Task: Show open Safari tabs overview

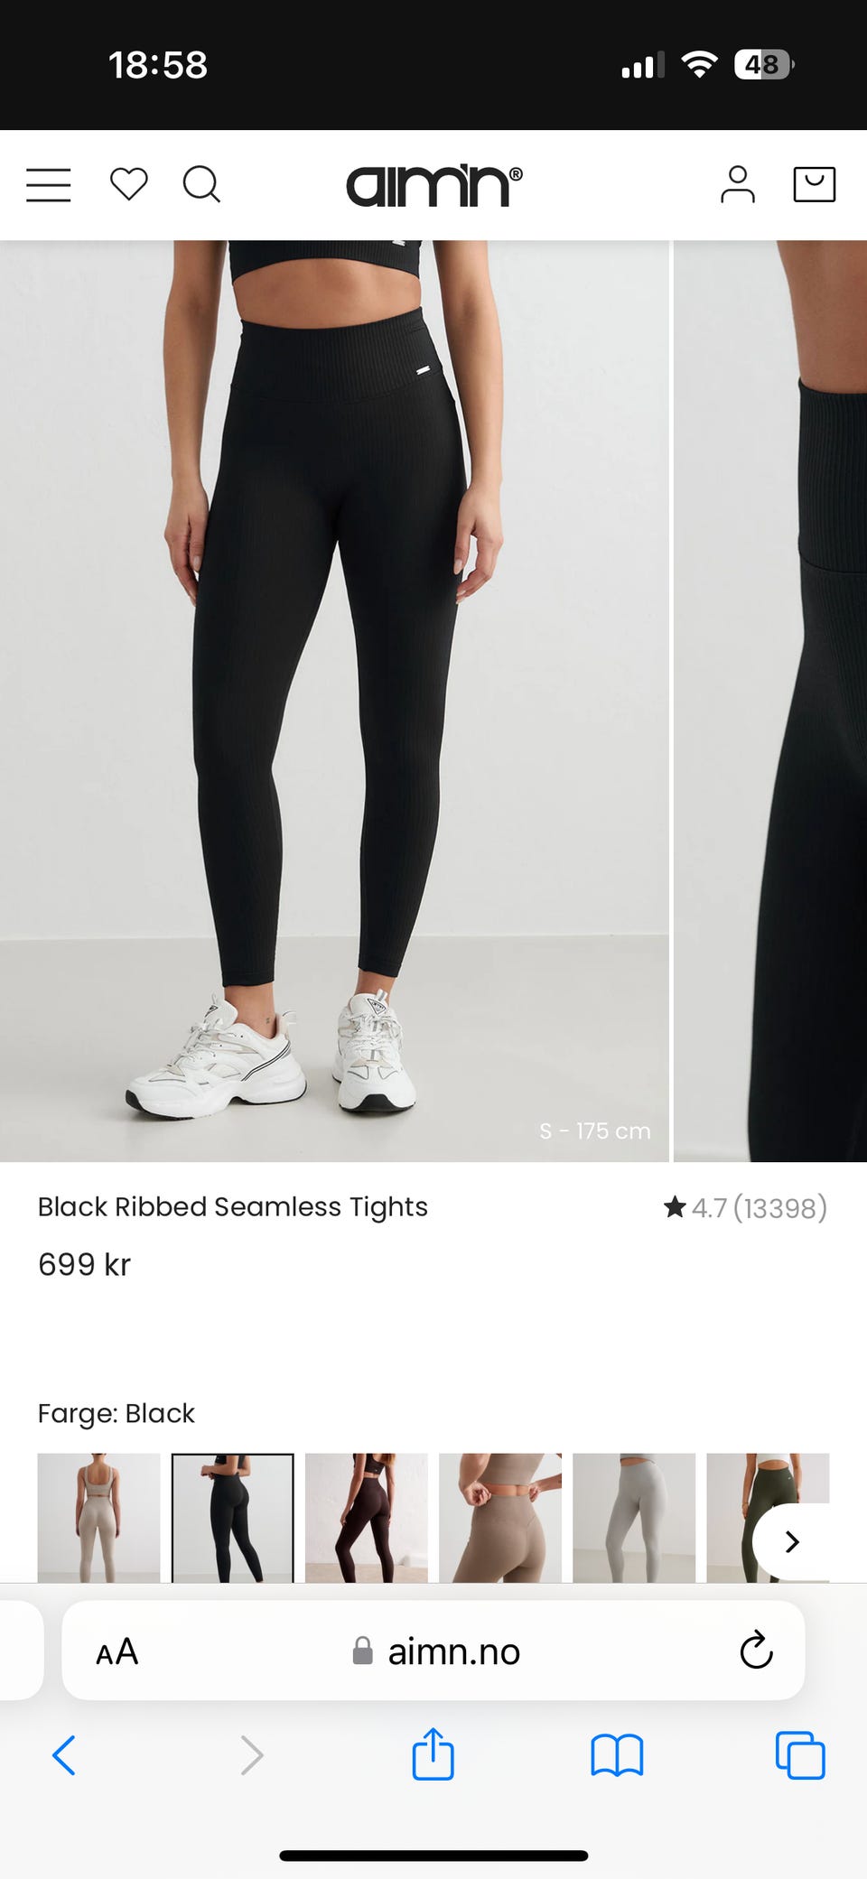Action: 800,1755
